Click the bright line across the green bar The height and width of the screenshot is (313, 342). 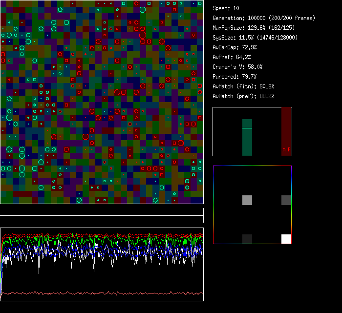pos(247,128)
